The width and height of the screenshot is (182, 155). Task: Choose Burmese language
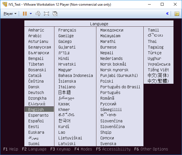click(x=108, y=47)
